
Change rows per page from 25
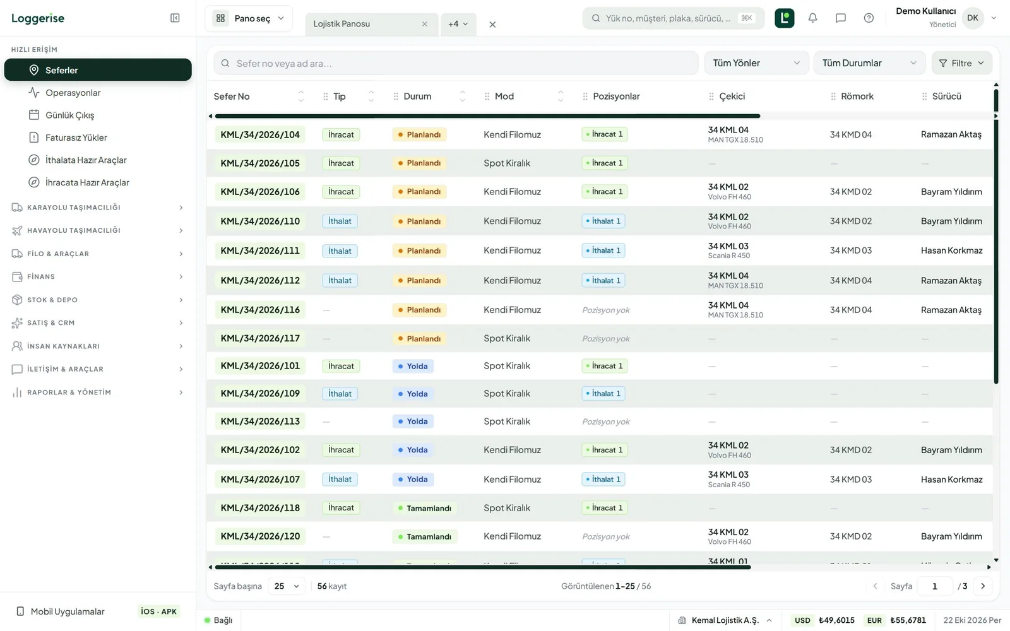[287, 586]
